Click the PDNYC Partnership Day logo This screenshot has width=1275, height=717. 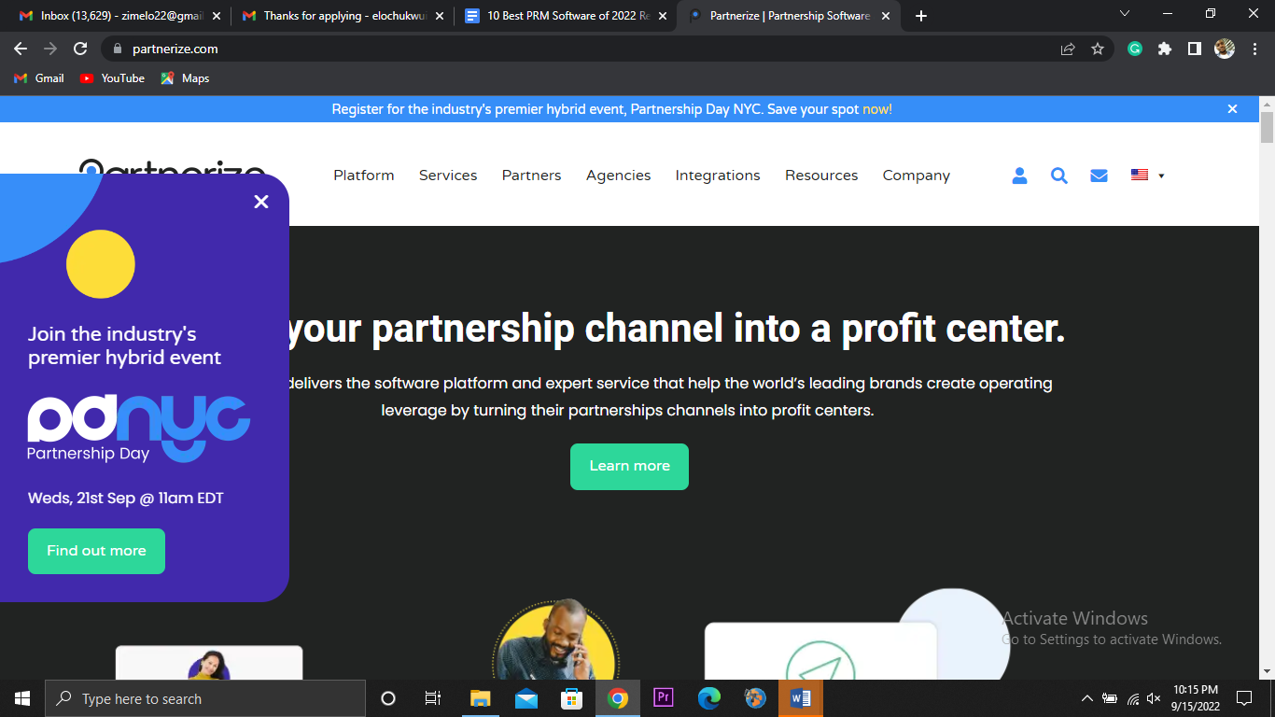138,429
